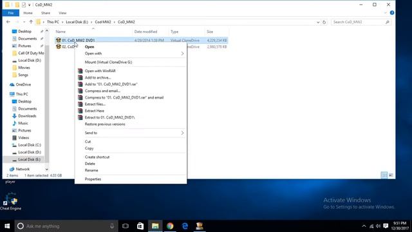Choose Cut in the context menu
This screenshot has height=232, width=412.
point(88,142)
